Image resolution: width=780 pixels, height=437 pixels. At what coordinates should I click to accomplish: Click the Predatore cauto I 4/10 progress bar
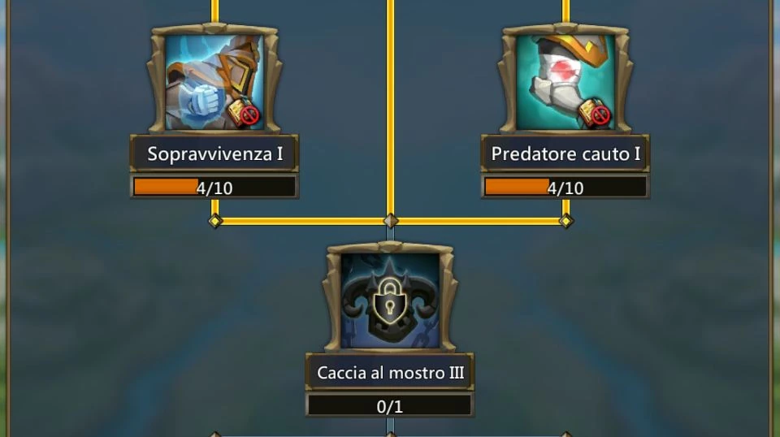click(565, 188)
